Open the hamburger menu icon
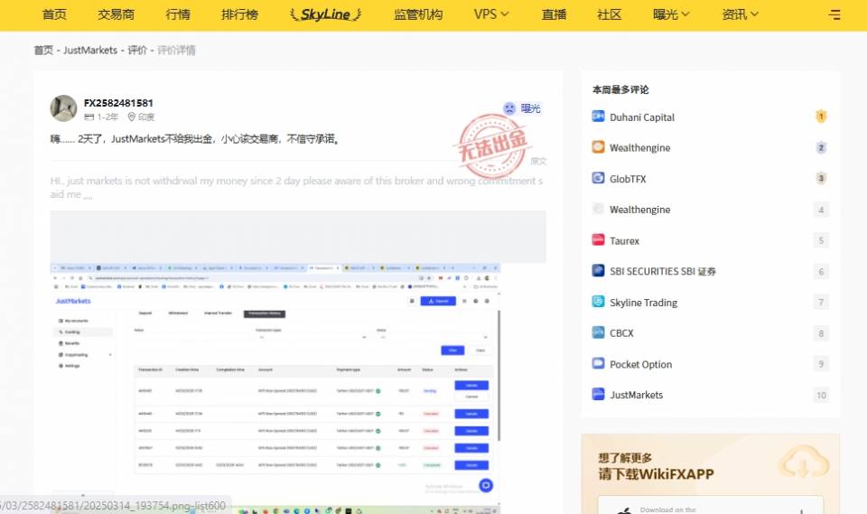867x514 pixels. 834,15
